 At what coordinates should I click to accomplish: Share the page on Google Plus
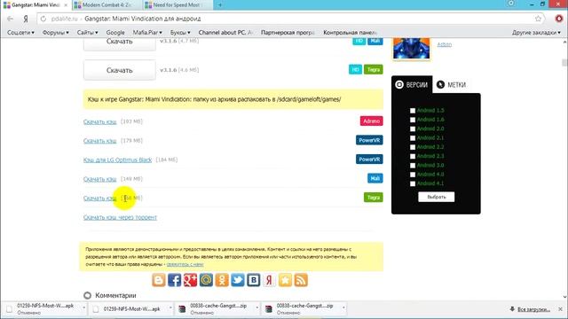pos(190,280)
